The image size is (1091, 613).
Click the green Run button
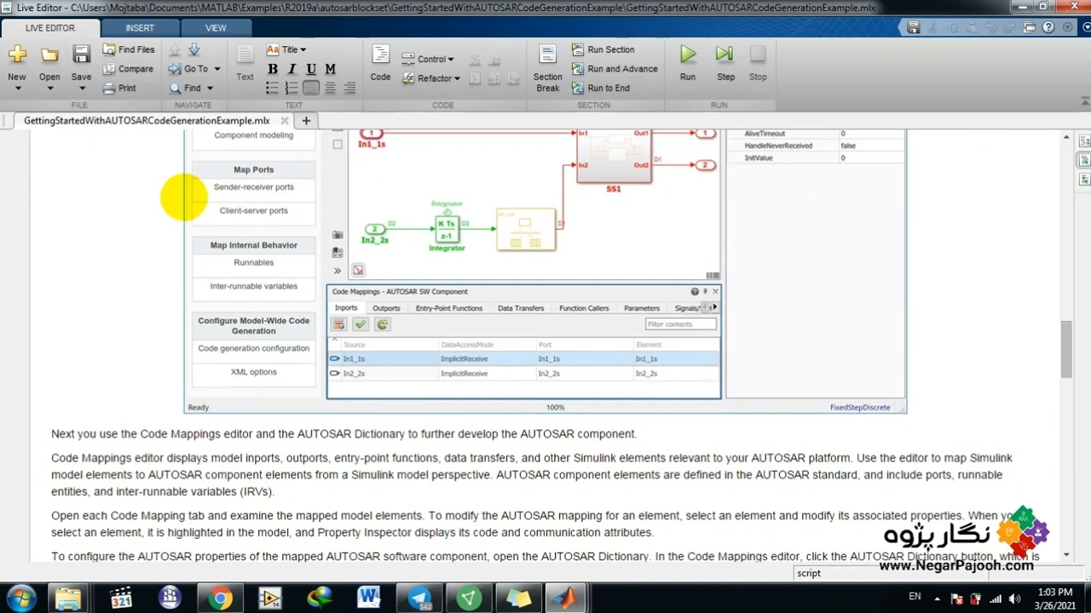[x=687, y=56]
